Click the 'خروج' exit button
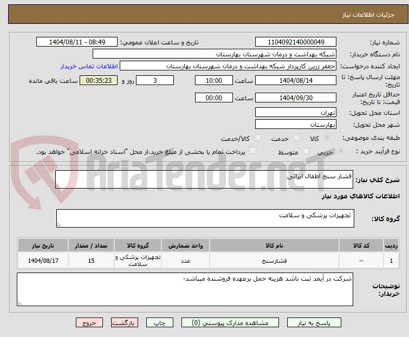Image resolution: width=409 pixels, height=337 pixels. pos(89,323)
